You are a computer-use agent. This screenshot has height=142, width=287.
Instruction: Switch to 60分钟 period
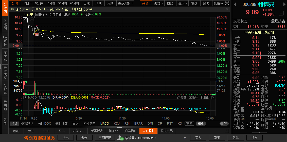[75, 3]
